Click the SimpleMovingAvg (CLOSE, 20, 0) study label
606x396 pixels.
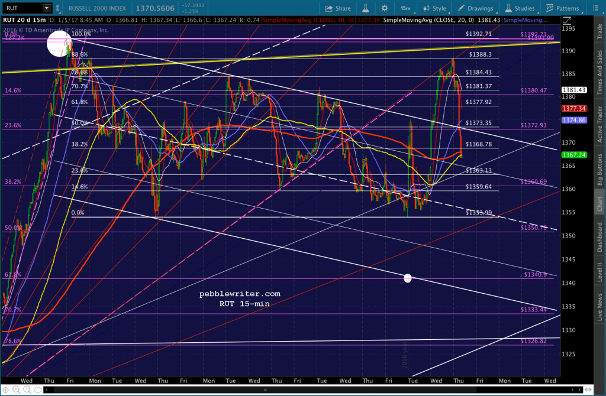pyautogui.click(x=428, y=20)
